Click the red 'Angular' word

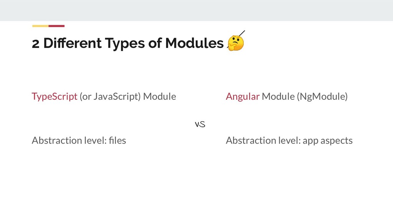click(x=243, y=96)
